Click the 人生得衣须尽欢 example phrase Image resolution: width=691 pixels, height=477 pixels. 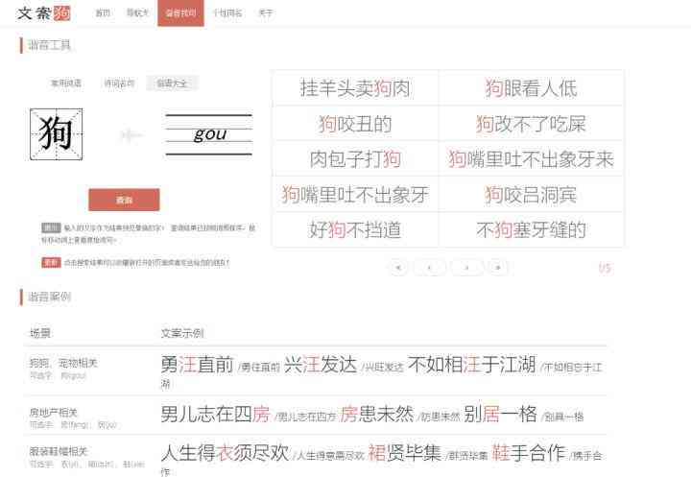coord(225,453)
